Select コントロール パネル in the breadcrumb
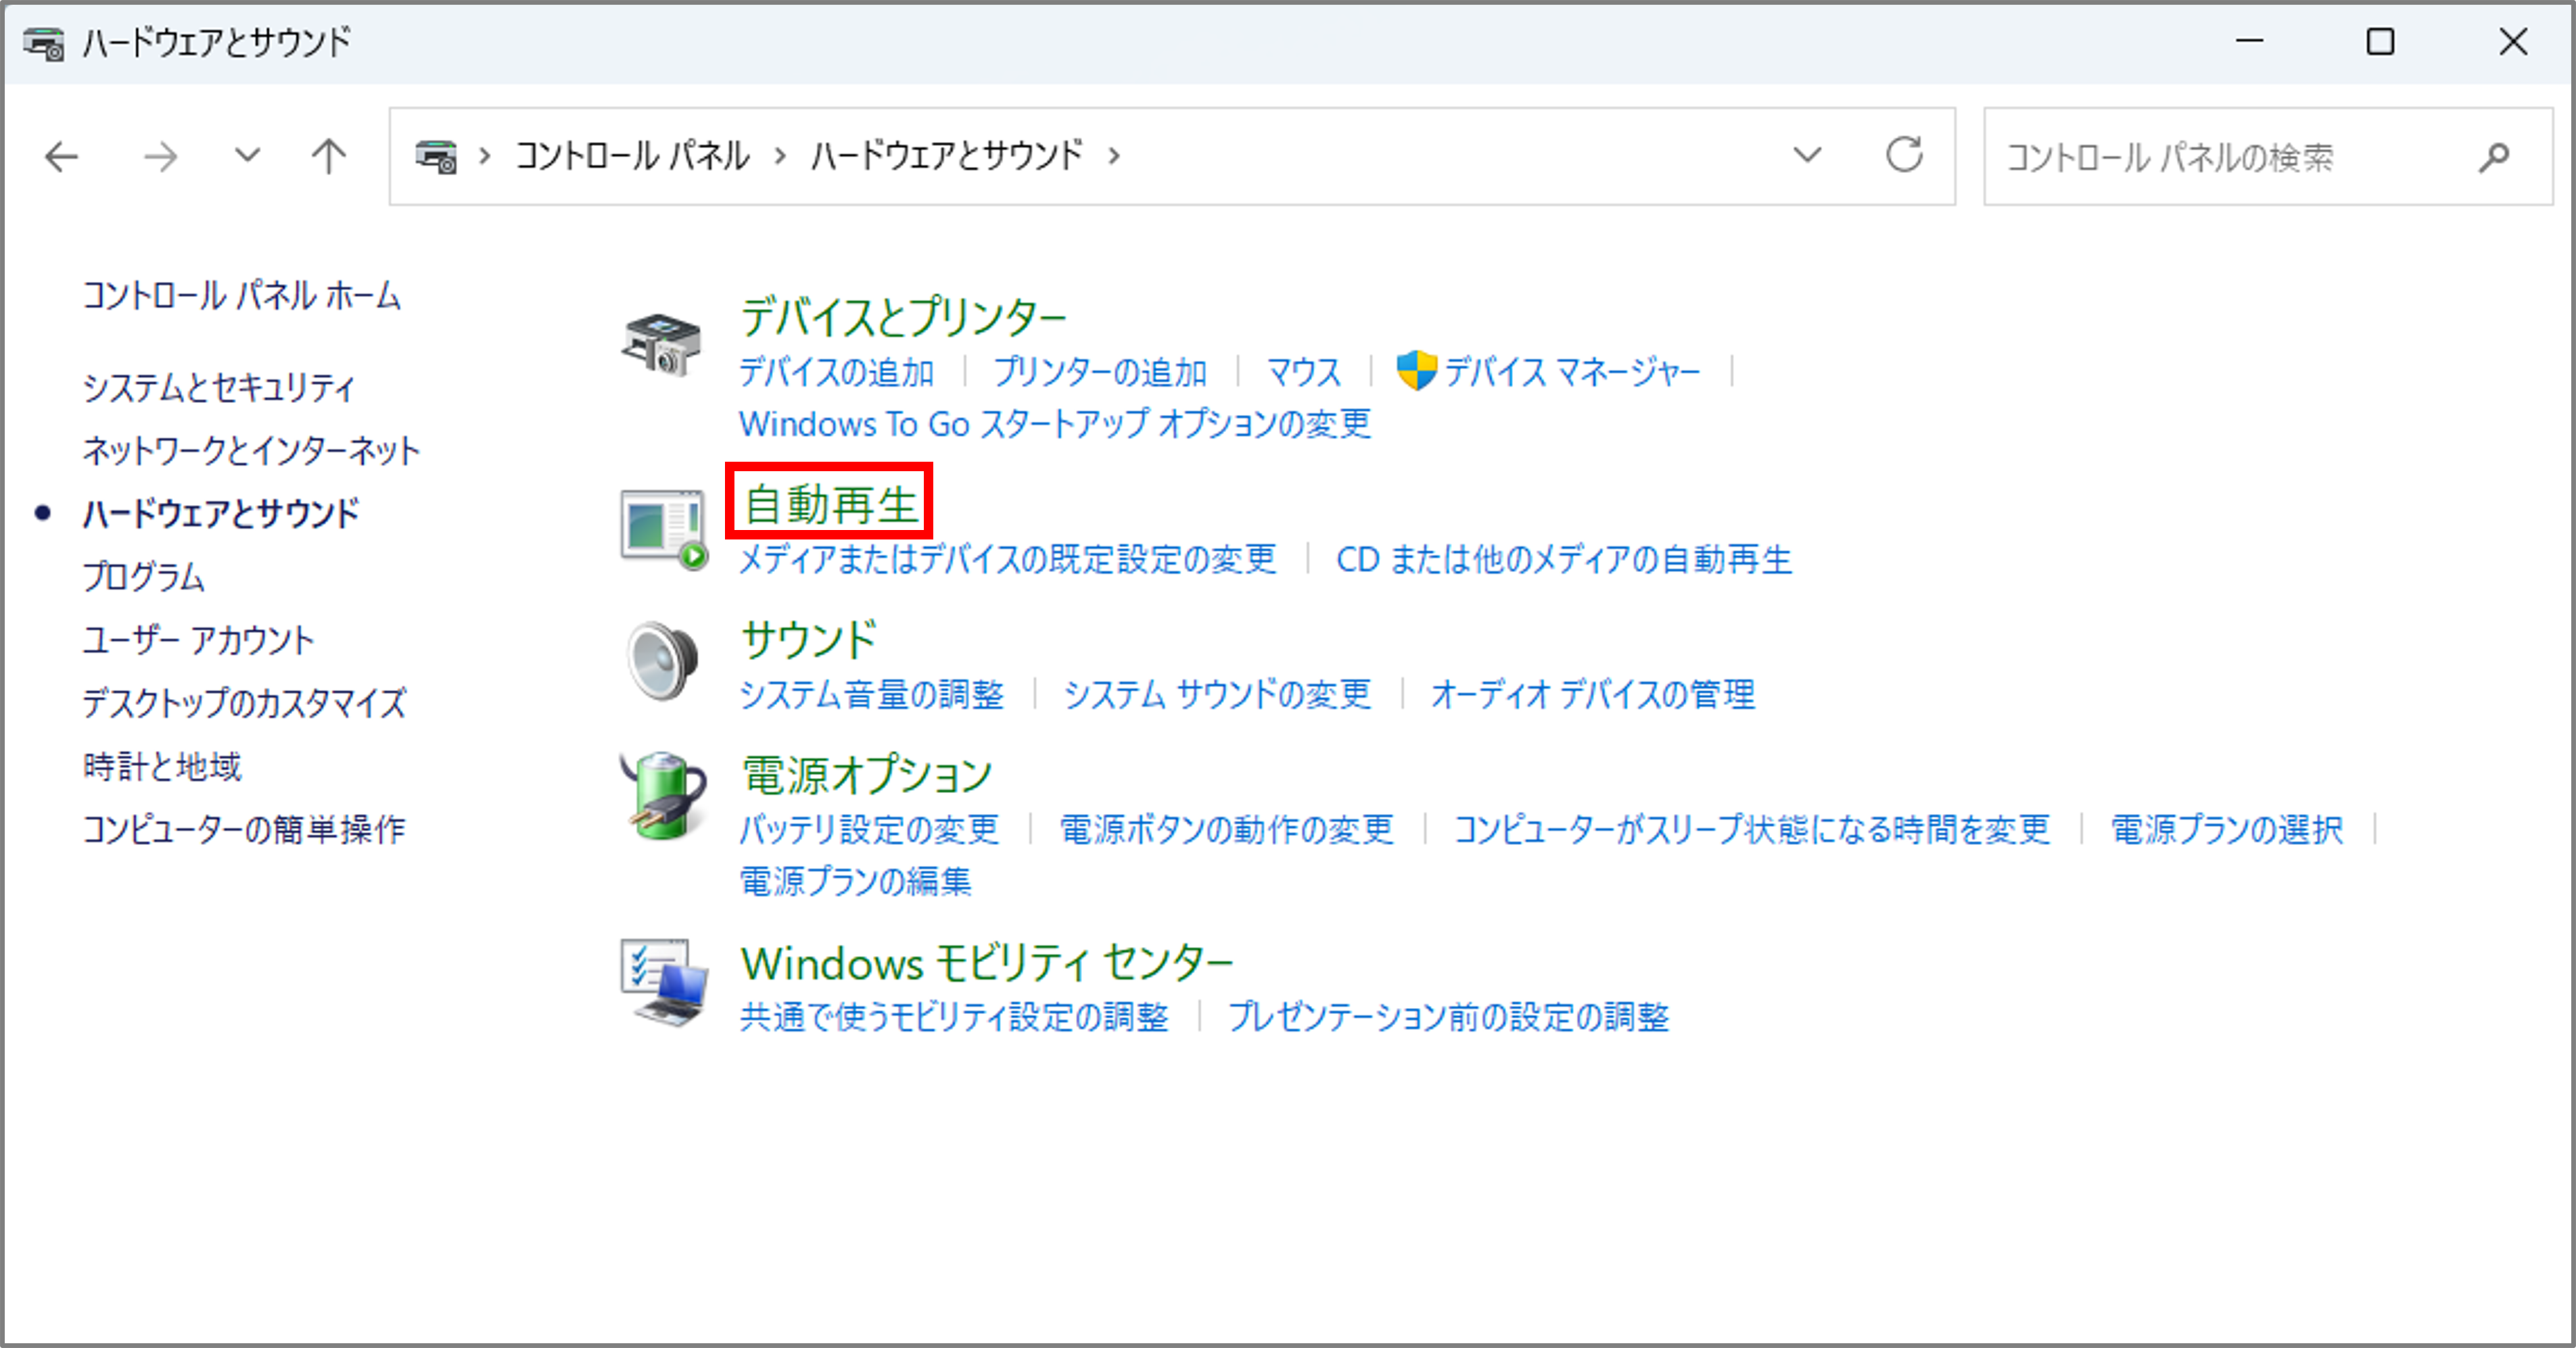The height and width of the screenshot is (1348, 2576). coord(632,156)
